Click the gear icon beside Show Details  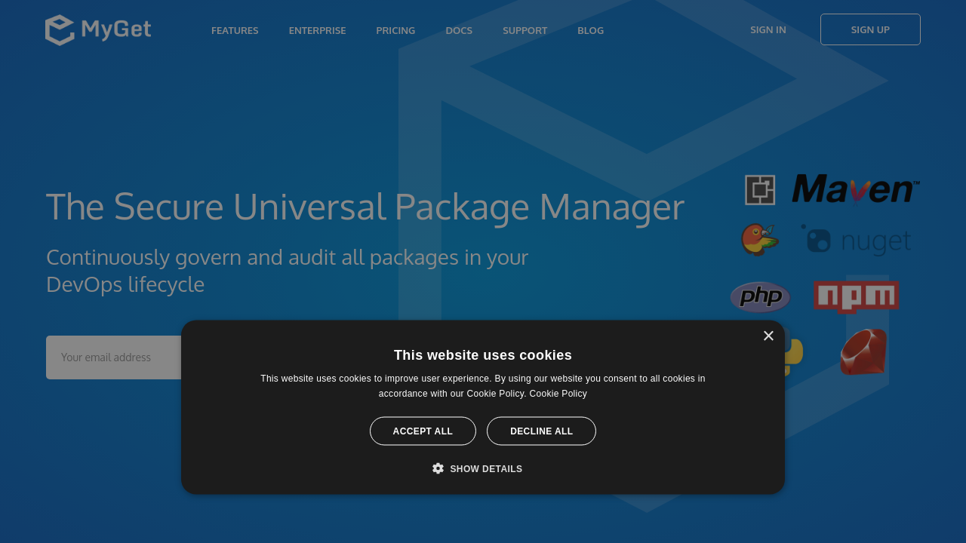click(x=438, y=468)
